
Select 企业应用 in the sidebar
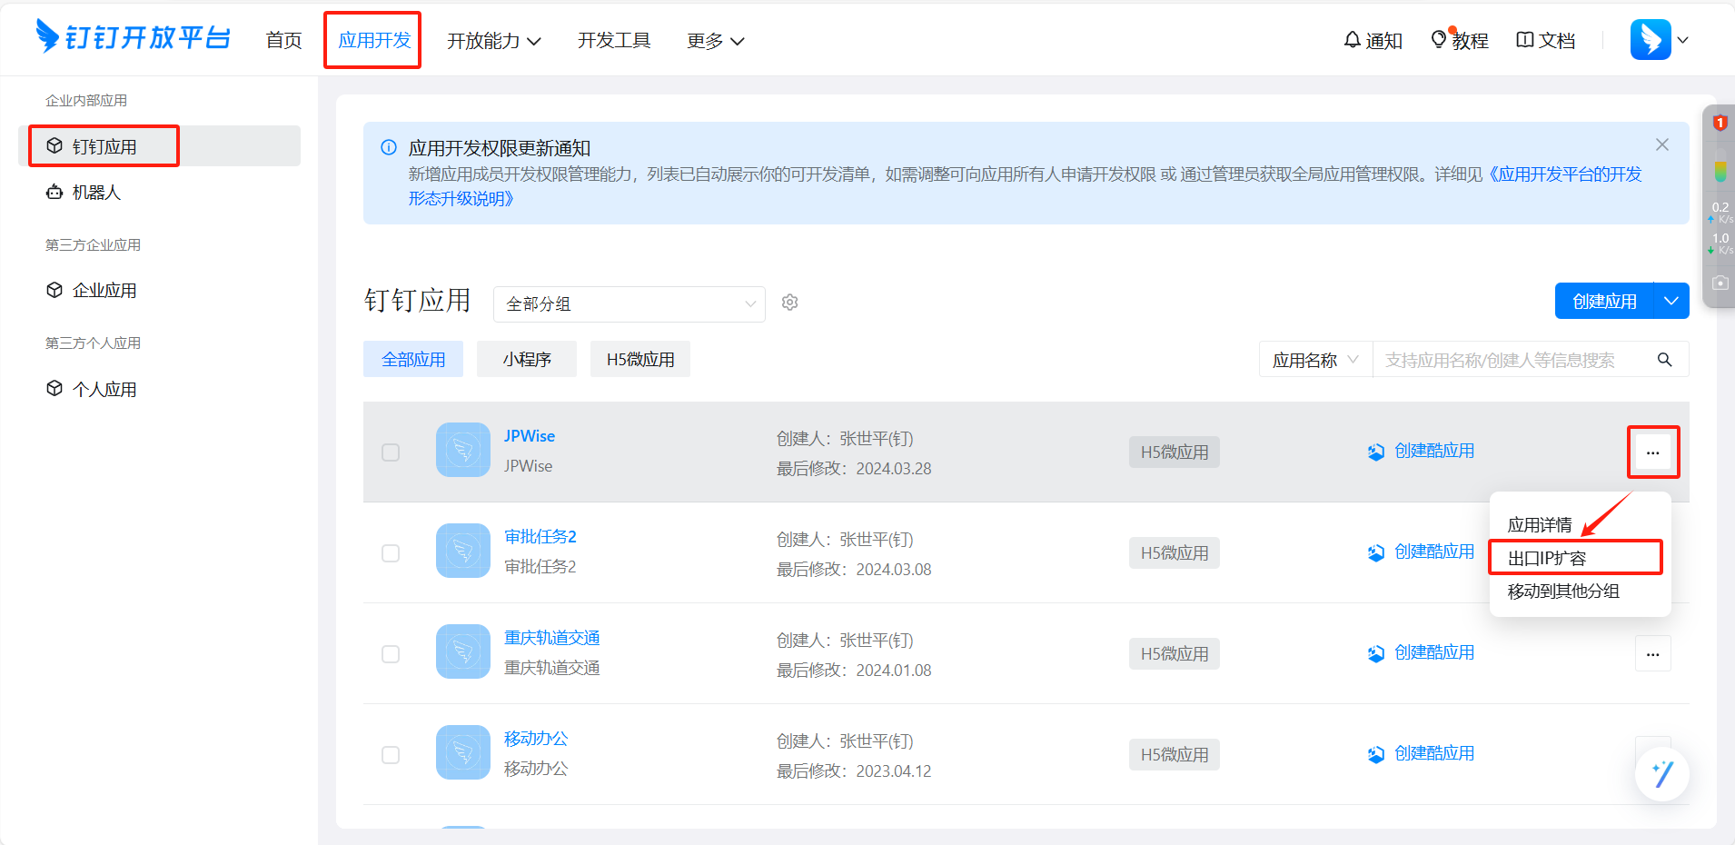pyautogui.click(x=159, y=291)
